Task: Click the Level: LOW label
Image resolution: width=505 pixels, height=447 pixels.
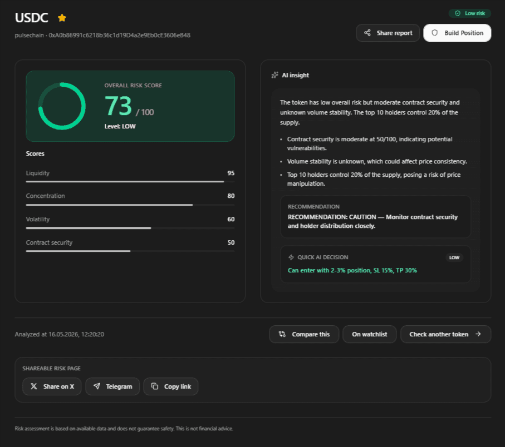Action: click(120, 126)
